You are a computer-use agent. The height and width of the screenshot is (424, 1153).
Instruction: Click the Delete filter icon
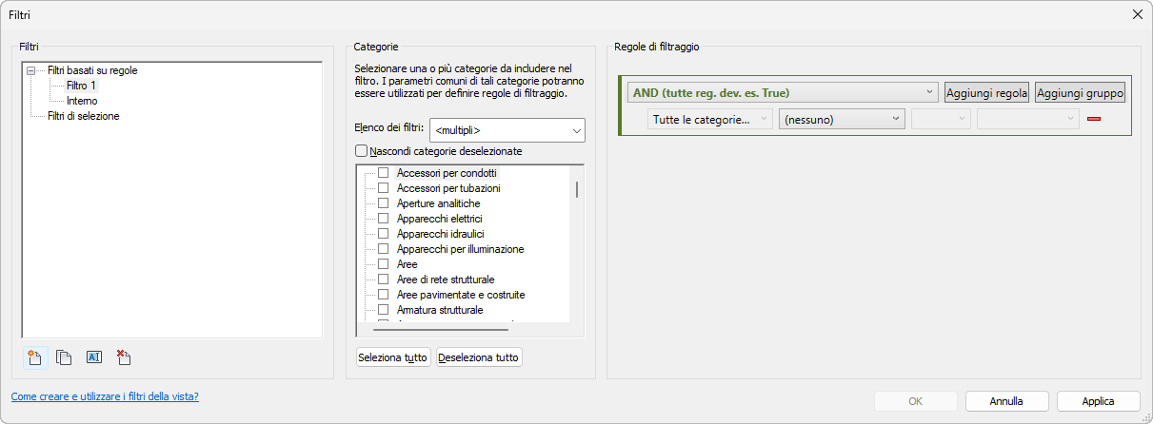coord(123,357)
